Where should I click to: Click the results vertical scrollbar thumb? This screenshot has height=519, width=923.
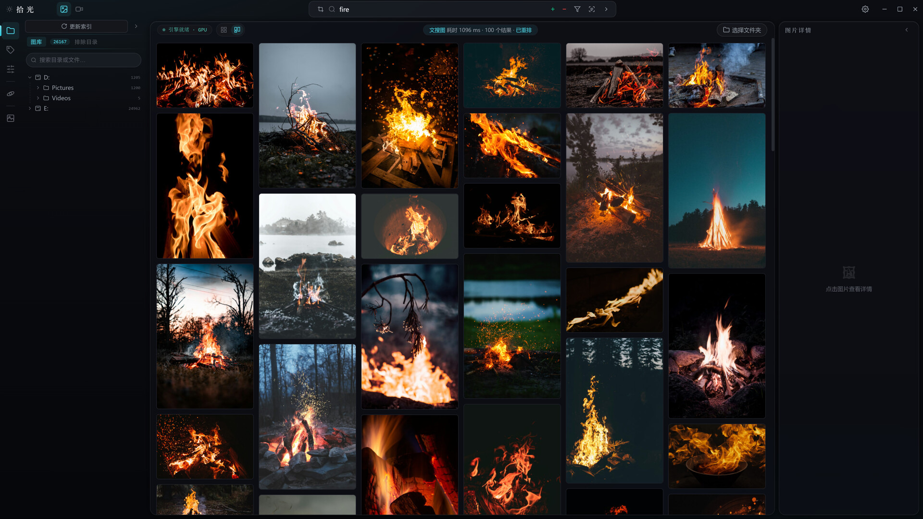point(773,95)
